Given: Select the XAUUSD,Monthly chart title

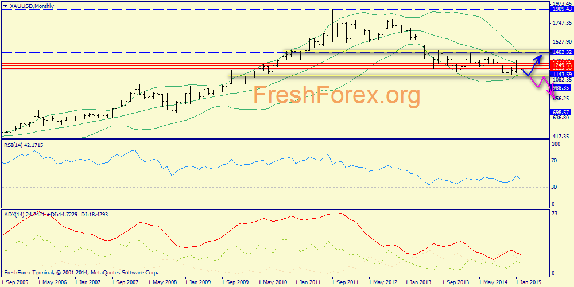Looking at the screenshot, I should [x=30, y=5].
